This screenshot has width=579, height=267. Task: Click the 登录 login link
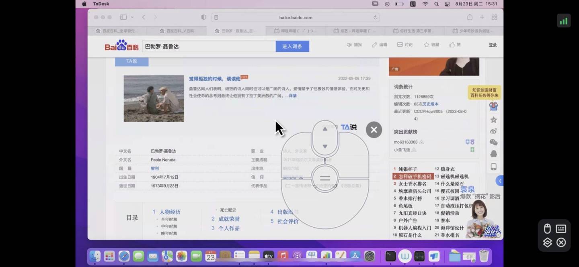pos(493,45)
